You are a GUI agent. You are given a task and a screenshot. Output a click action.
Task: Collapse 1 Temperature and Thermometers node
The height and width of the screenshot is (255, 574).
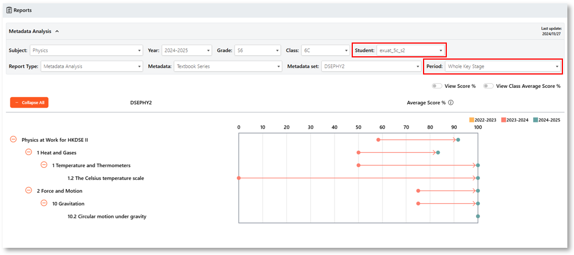pos(44,165)
